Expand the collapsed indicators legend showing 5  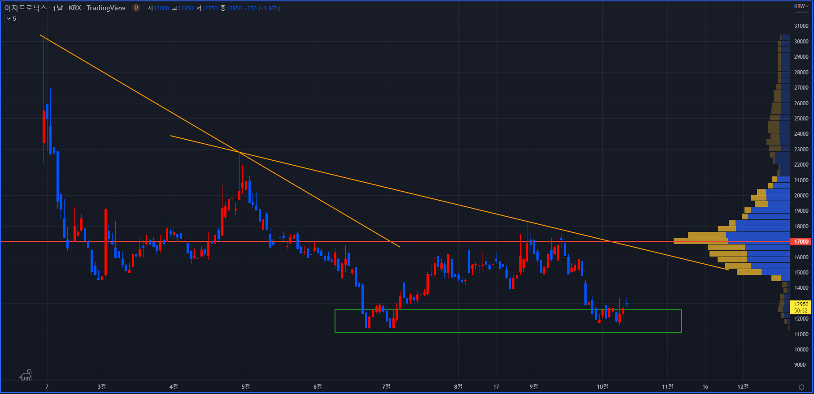(x=11, y=19)
